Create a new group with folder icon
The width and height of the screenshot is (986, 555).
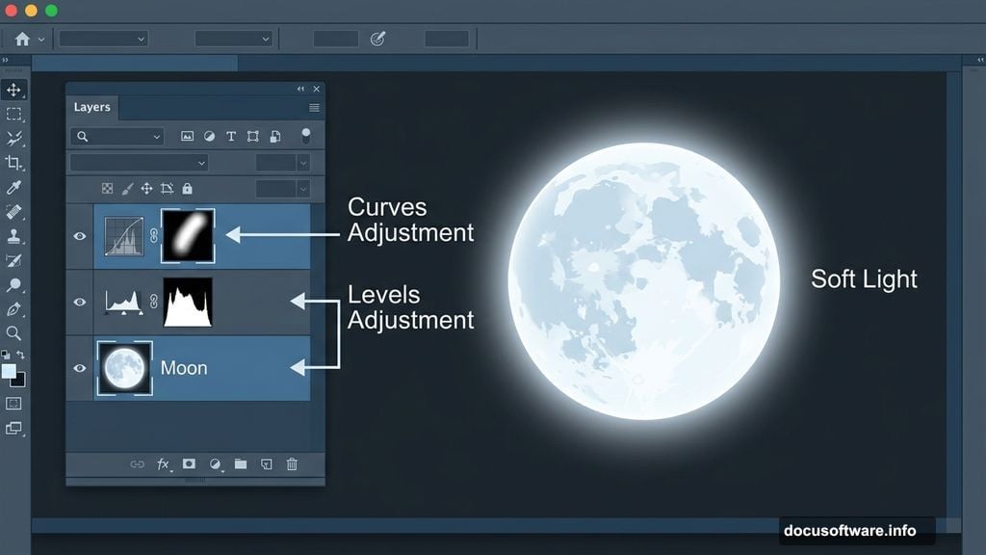pos(241,464)
